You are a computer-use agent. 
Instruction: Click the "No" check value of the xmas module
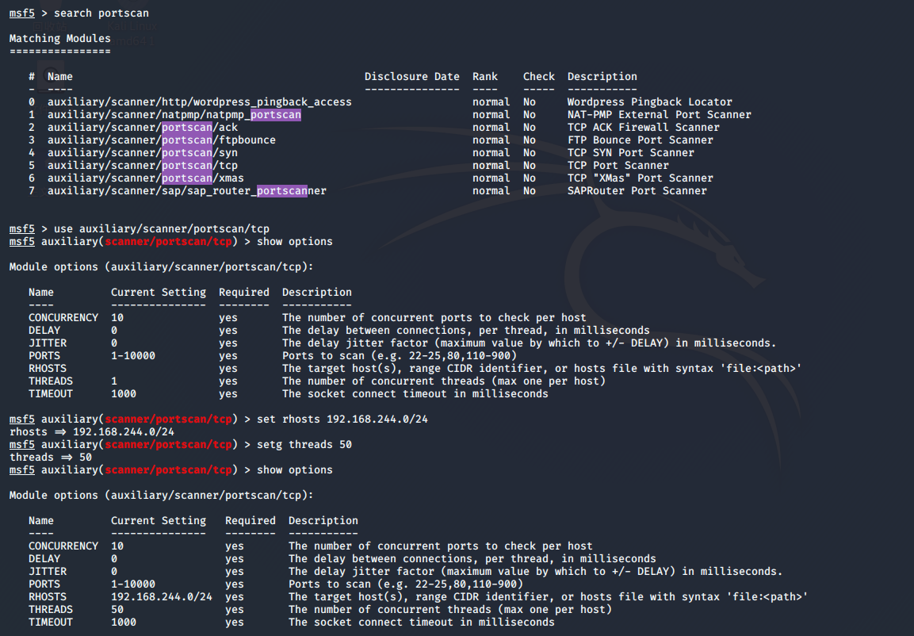click(530, 178)
